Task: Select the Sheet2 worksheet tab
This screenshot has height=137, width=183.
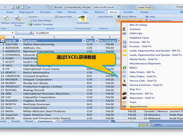Action: pos(16,121)
